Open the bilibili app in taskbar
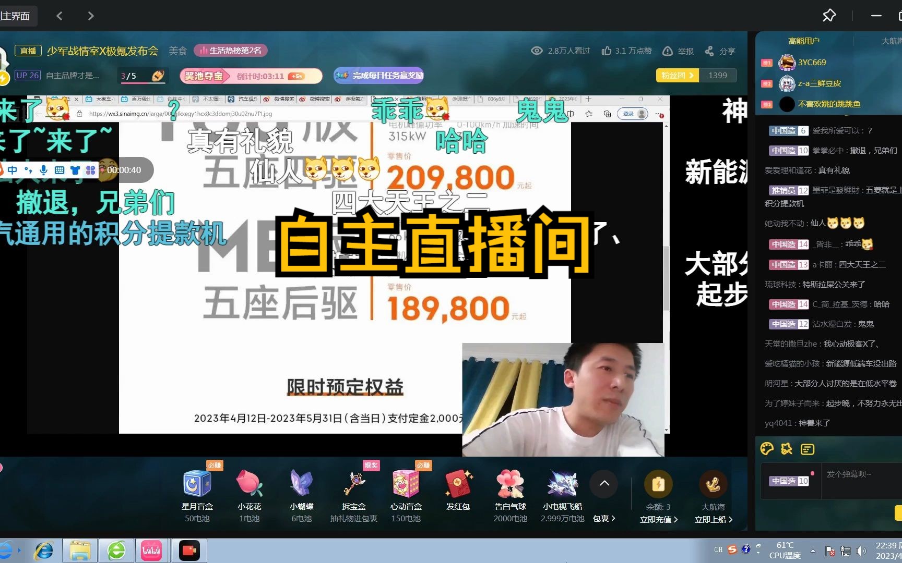Viewport: 902px width, 563px height. pos(151,550)
